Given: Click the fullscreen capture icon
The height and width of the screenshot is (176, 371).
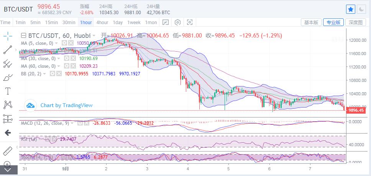Looking at the screenshot, I should pyautogui.click(x=190, y=23).
